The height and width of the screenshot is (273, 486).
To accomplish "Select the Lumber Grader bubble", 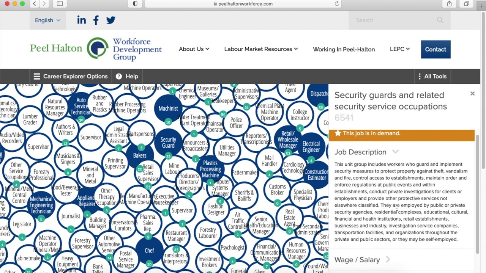I will 30,119.
